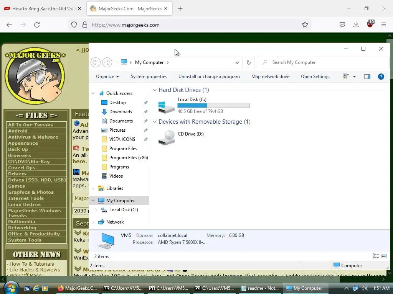Open the uBlock Origin extension icon
The image size is (393, 294).
click(370, 24)
